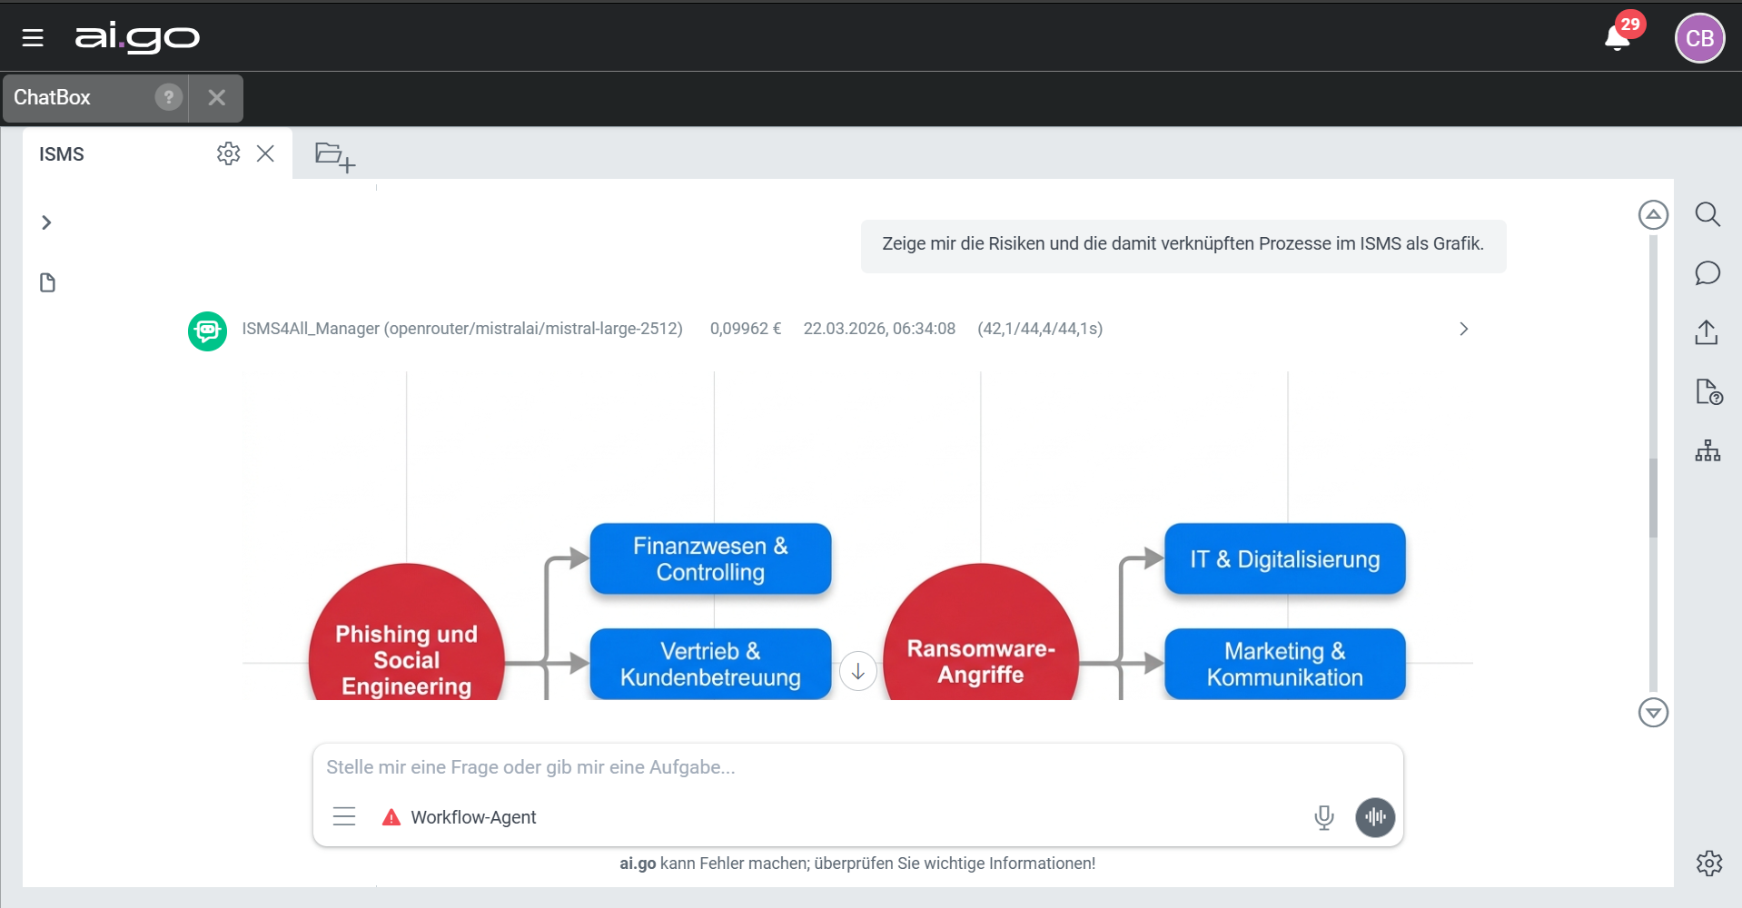Click the Workflow-Agent selector

point(472,817)
